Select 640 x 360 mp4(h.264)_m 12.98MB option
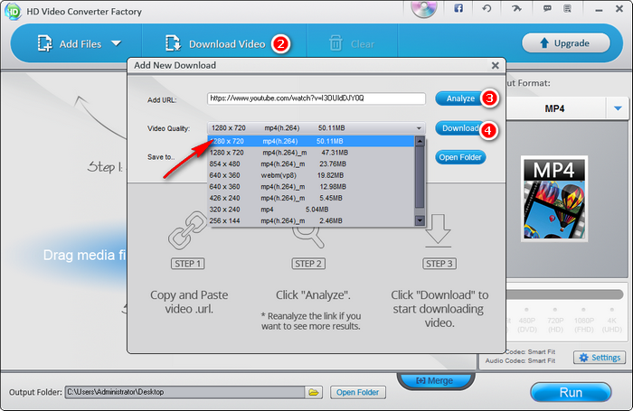This screenshot has height=411, width=633. tap(311, 187)
